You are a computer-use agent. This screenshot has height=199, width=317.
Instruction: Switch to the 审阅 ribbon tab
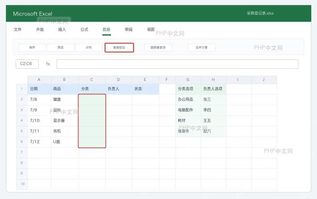[x=128, y=30]
